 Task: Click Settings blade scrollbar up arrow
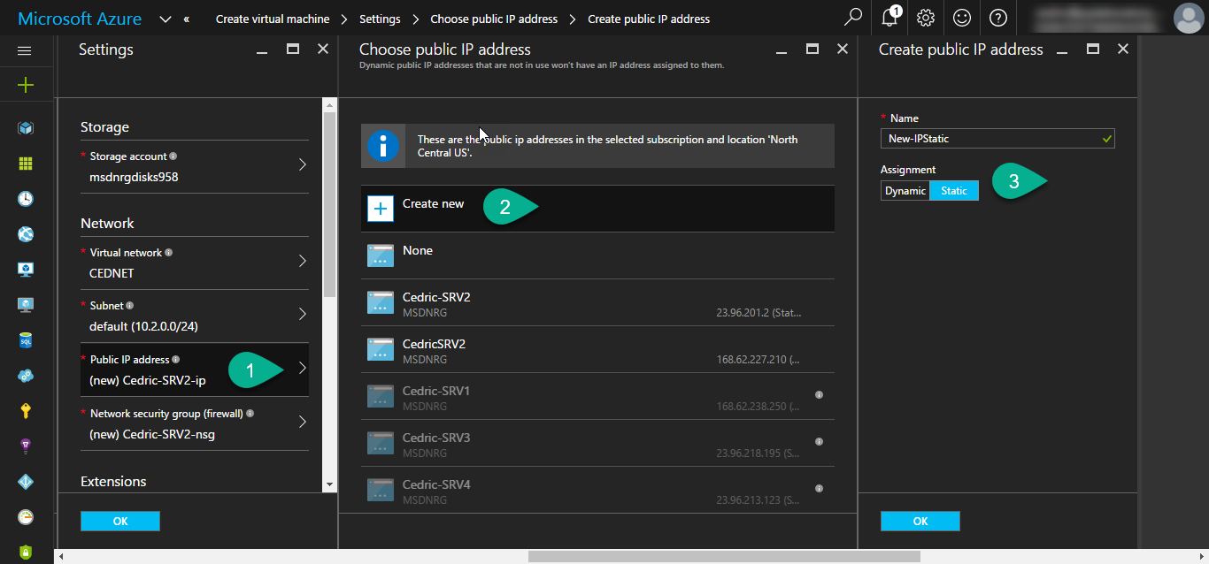(330, 104)
